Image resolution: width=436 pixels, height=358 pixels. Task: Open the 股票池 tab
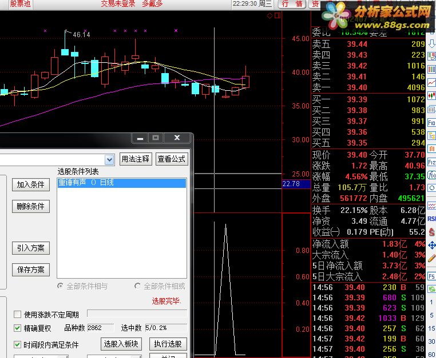tap(20, 4)
